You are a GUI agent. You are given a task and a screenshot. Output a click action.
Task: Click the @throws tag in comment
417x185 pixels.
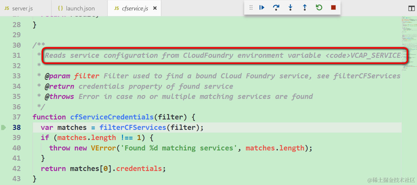coord(60,97)
